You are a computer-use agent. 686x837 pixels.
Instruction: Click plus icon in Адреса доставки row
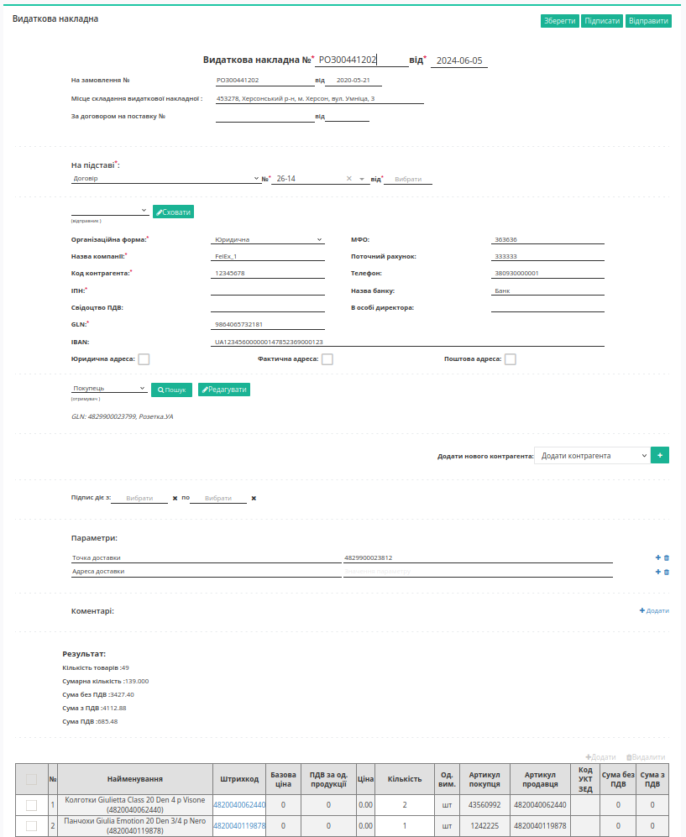coord(657,572)
